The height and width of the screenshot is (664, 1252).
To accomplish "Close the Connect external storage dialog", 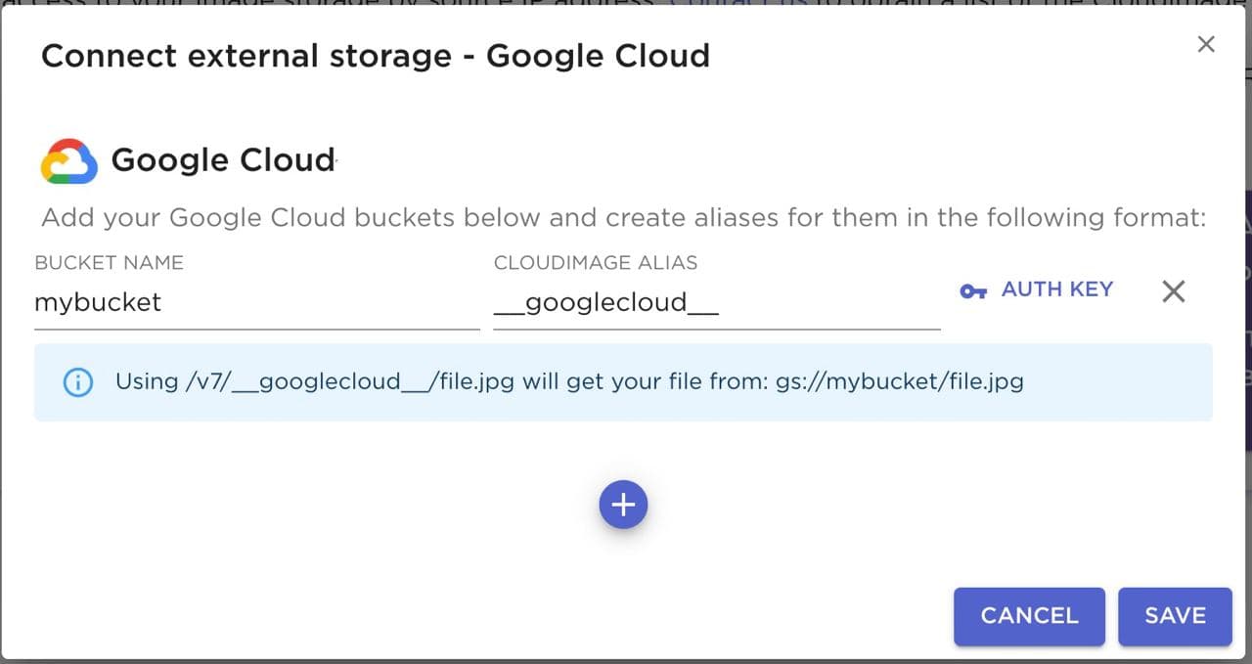I will (x=1206, y=44).
